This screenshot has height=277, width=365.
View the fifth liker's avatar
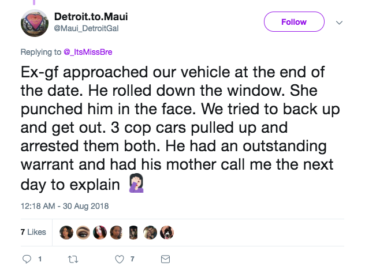pyautogui.click(x=133, y=232)
